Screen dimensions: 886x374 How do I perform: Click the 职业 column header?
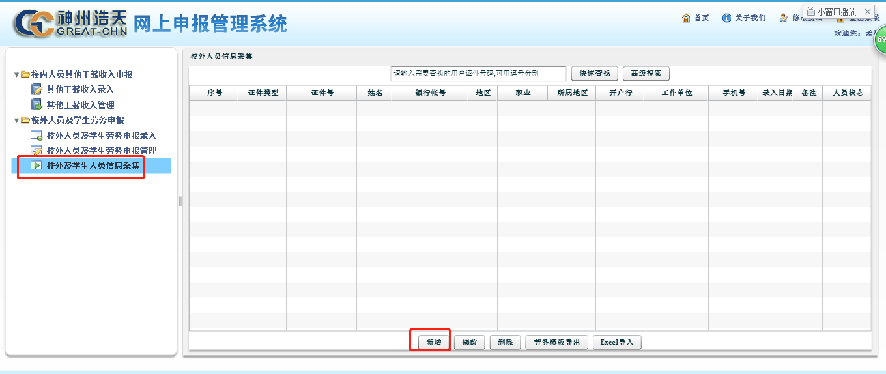(x=522, y=93)
